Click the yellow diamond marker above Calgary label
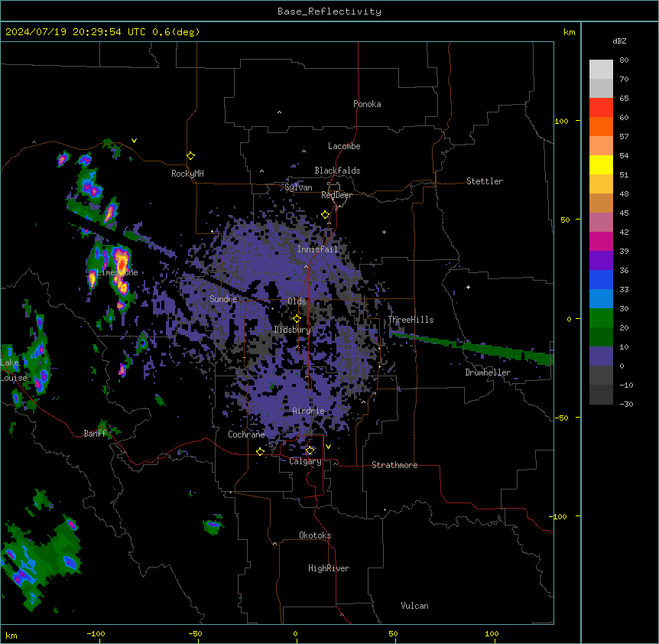The image size is (659, 644). tap(310, 450)
